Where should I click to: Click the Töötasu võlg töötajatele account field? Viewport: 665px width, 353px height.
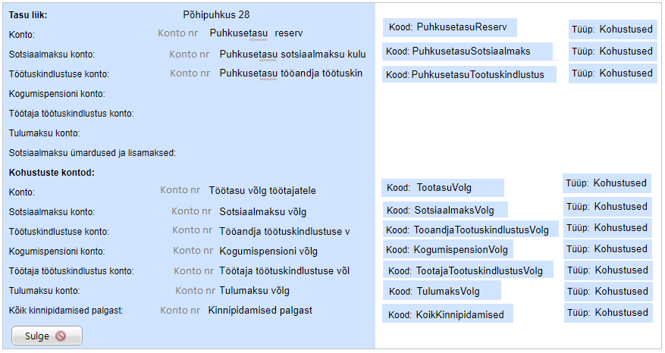coord(262,191)
